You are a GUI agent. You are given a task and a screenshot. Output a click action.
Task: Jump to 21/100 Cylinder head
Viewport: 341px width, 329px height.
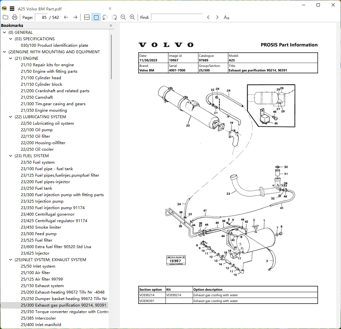(41, 78)
